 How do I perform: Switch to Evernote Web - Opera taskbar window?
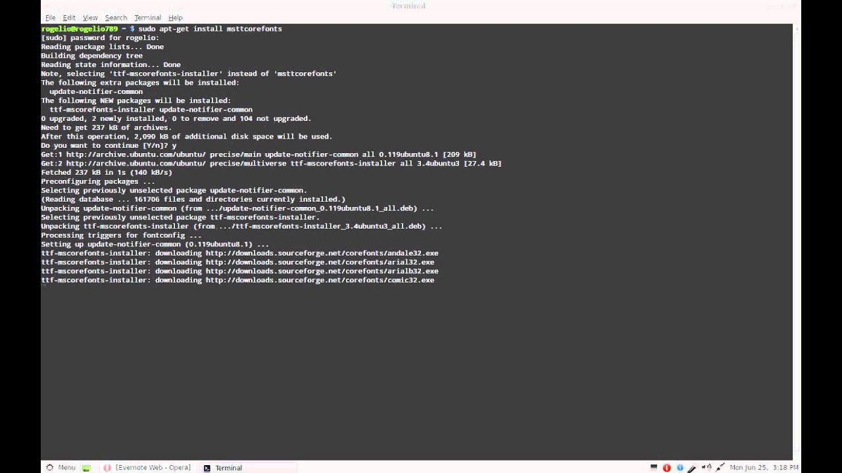pos(147,468)
